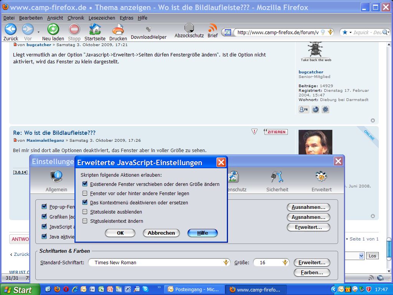This screenshot has height=295, width=393.
Task: Click the ZITIEREN quote button
Action: point(276,132)
